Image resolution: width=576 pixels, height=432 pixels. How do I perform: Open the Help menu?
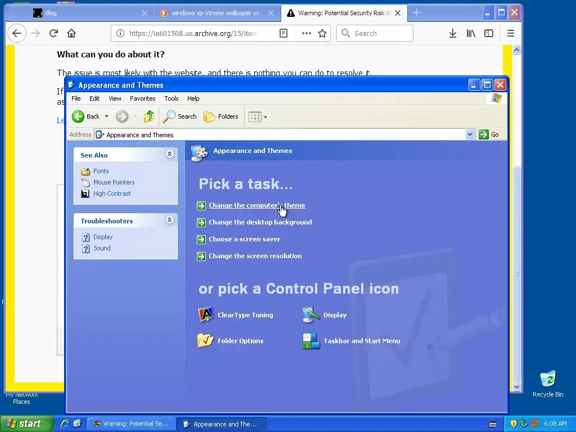[x=193, y=98]
